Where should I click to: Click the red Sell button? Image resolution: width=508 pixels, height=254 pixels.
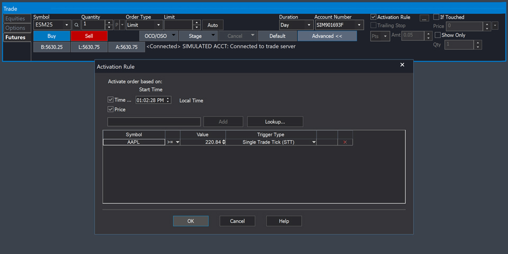coord(89,36)
